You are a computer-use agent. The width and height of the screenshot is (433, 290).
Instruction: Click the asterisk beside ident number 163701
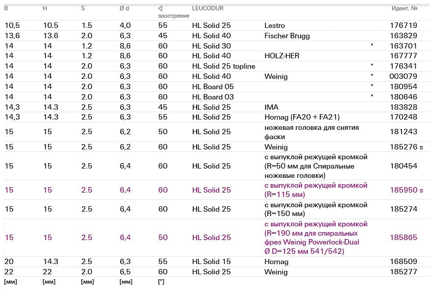tap(372, 46)
